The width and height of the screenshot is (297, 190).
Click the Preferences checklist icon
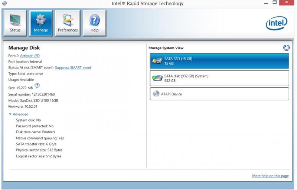point(68,20)
